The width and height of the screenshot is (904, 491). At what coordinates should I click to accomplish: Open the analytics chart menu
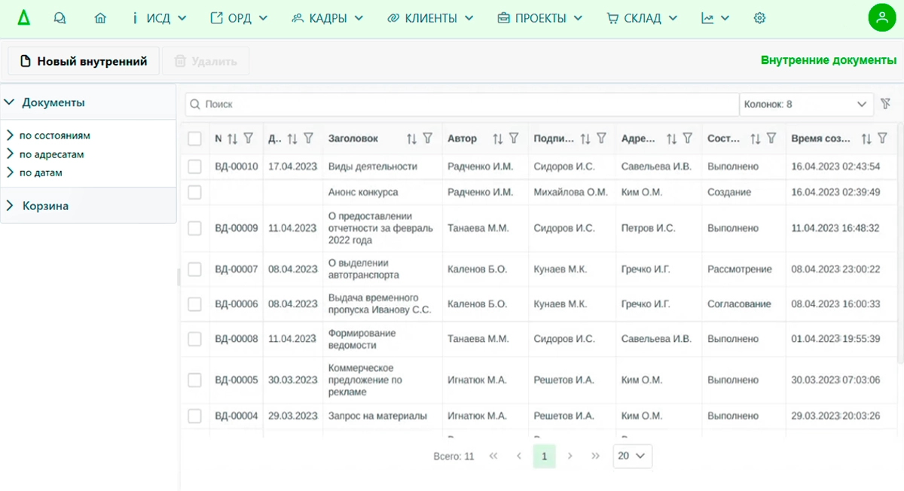716,18
